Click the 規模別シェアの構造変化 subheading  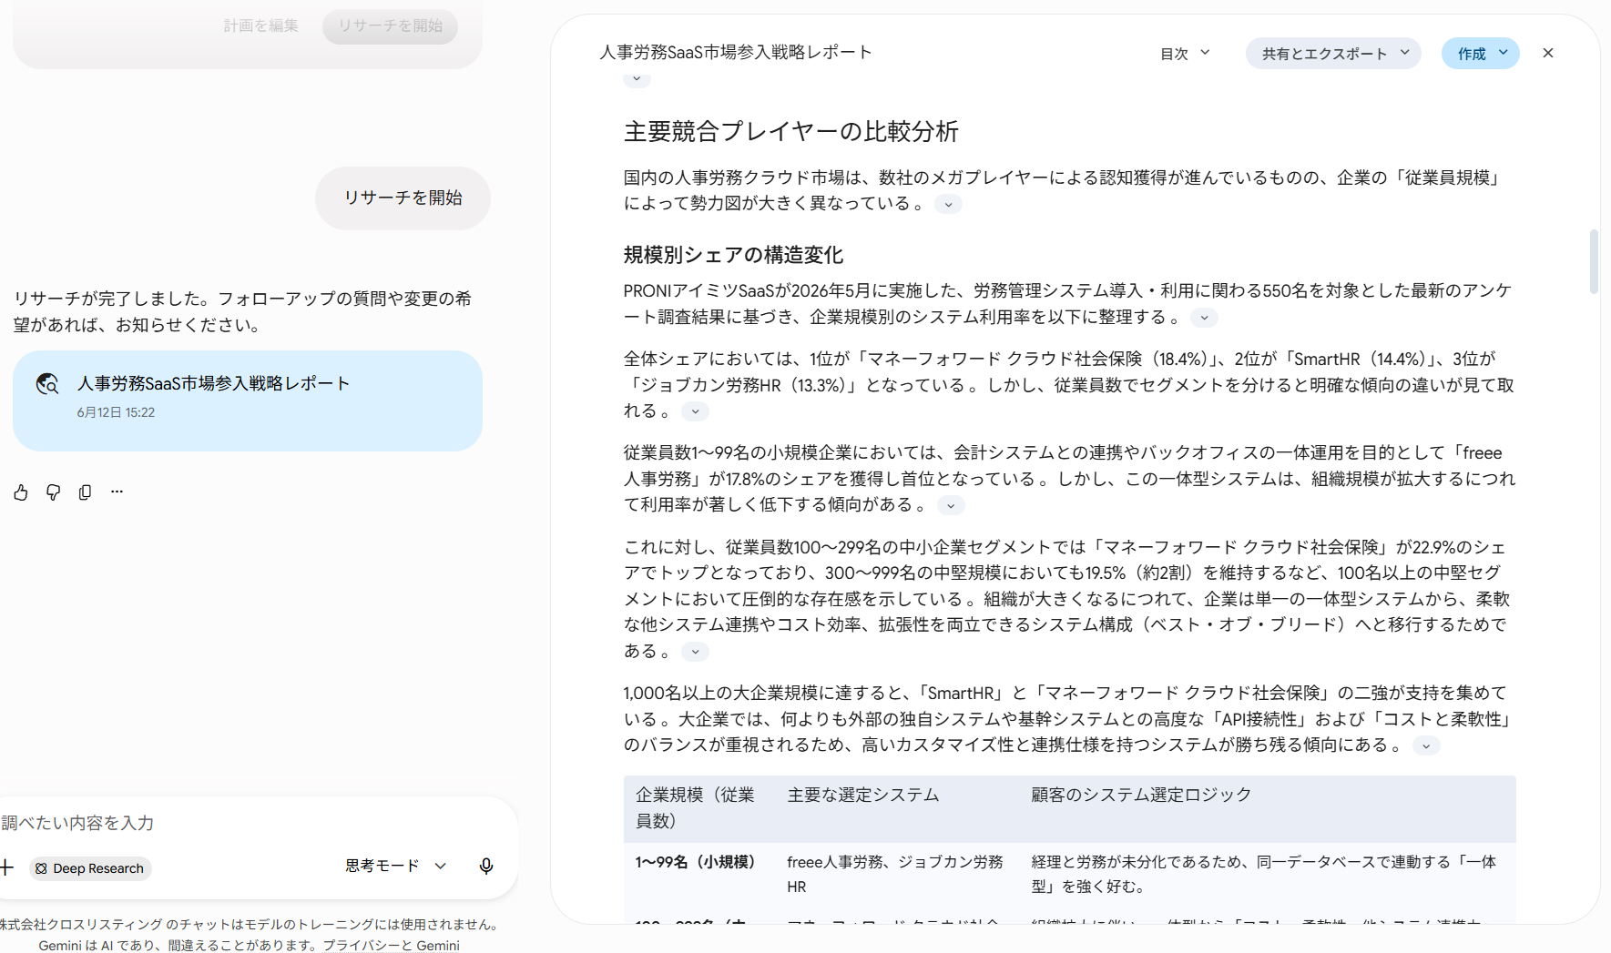733,255
